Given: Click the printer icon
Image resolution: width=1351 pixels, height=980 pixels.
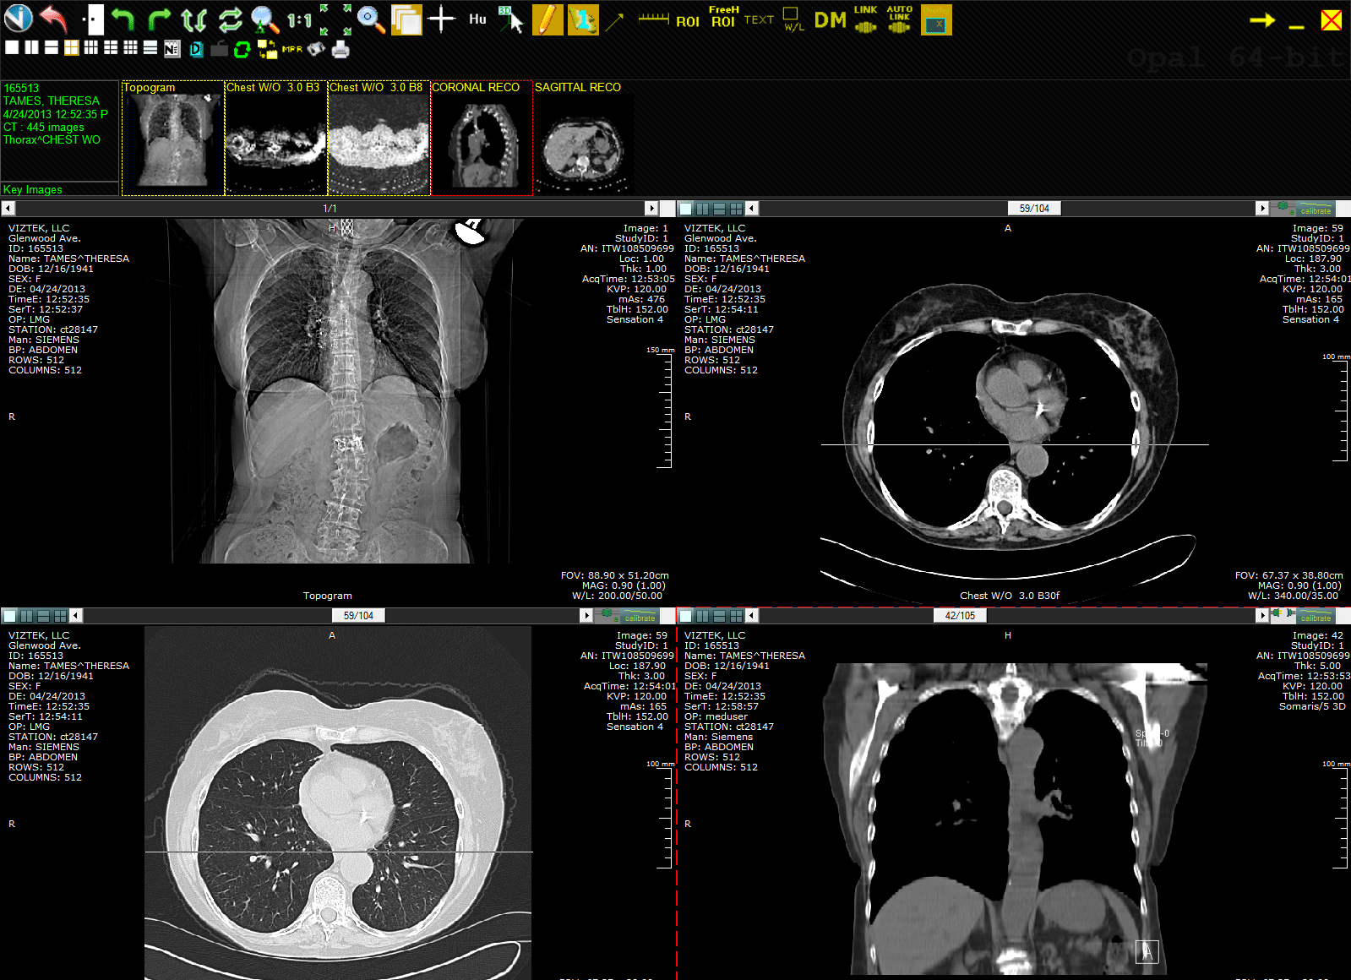Looking at the screenshot, I should 340,50.
